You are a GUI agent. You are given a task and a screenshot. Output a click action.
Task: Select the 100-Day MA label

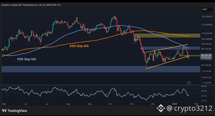tap(26, 59)
